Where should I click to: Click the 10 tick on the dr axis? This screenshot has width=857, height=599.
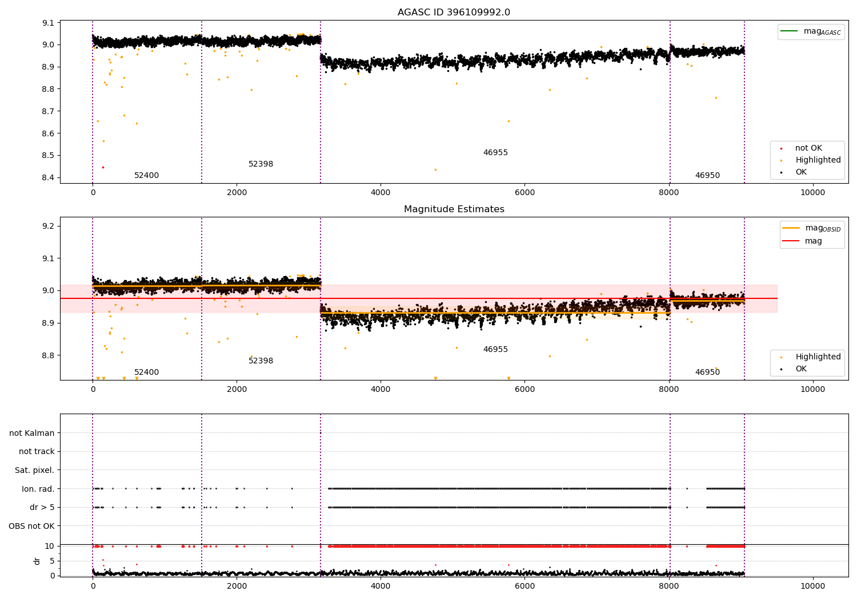(50, 547)
